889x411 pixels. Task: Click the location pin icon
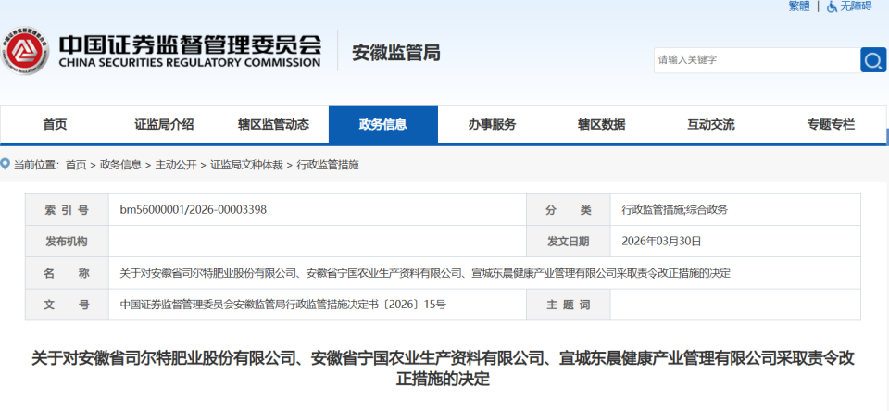[x=6, y=165]
